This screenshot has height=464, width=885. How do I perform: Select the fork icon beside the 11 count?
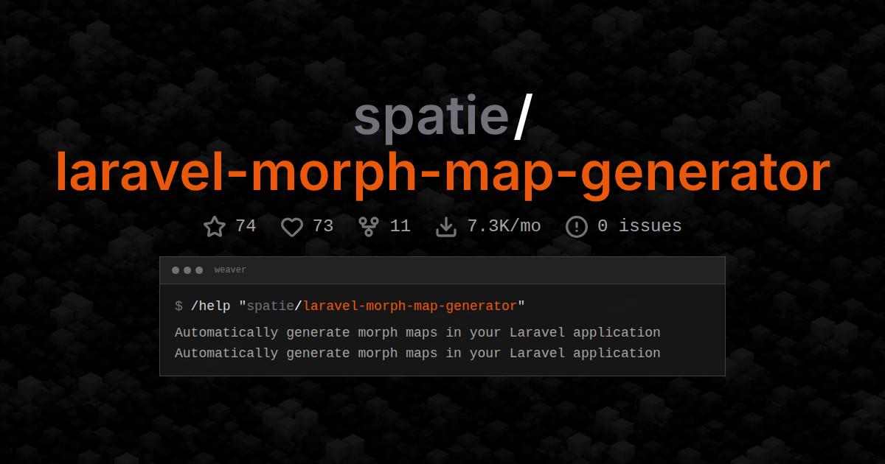pos(367,226)
